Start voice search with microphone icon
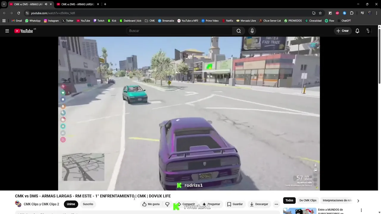This screenshot has height=214, width=381. pos(252,31)
